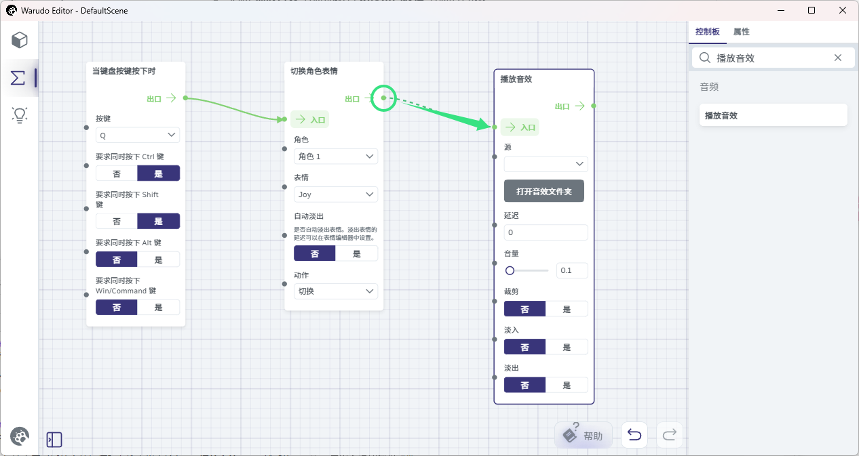Screen dimensions: 859x456
Task: Click the 出口 arrow on 当键盘按键按下时 node
Action: click(x=171, y=98)
